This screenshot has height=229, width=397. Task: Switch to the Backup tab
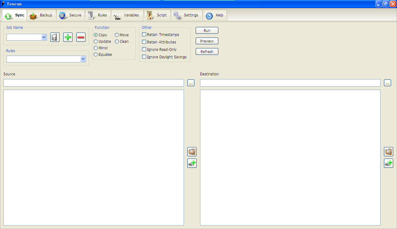[x=42, y=15]
